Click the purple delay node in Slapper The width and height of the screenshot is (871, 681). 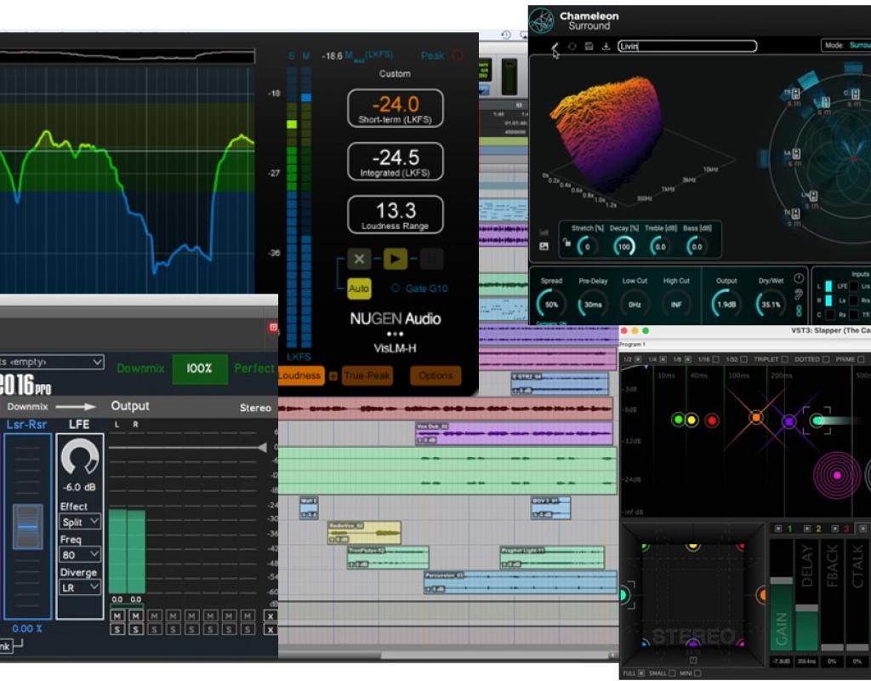tap(788, 421)
